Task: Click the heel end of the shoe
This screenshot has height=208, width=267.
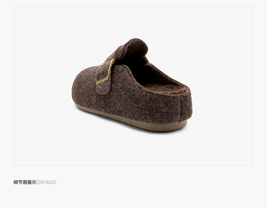Action: coord(185,106)
